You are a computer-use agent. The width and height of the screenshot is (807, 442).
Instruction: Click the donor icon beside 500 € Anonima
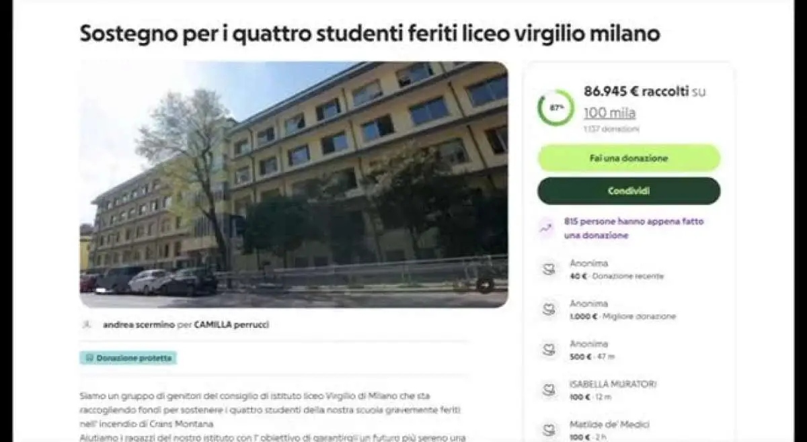(x=549, y=350)
